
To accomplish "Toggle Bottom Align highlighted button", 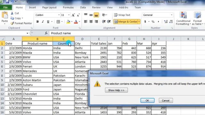I will [96, 15].
